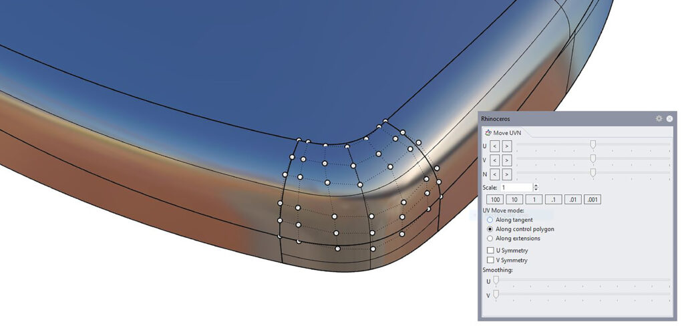Enable the V Symmetry checkbox

tap(490, 260)
